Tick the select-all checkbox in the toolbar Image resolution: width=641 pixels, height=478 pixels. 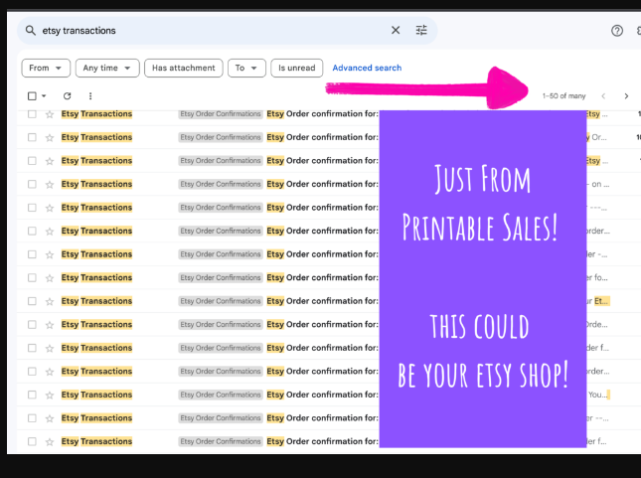click(32, 96)
